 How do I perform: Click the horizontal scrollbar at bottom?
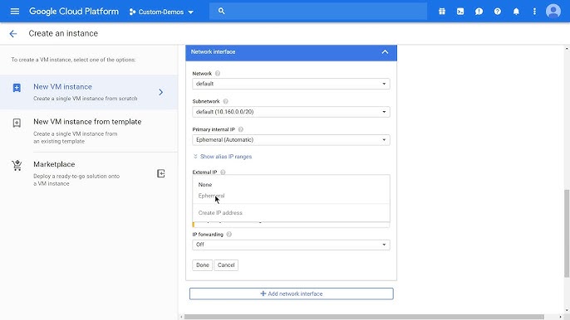[x=364, y=317]
